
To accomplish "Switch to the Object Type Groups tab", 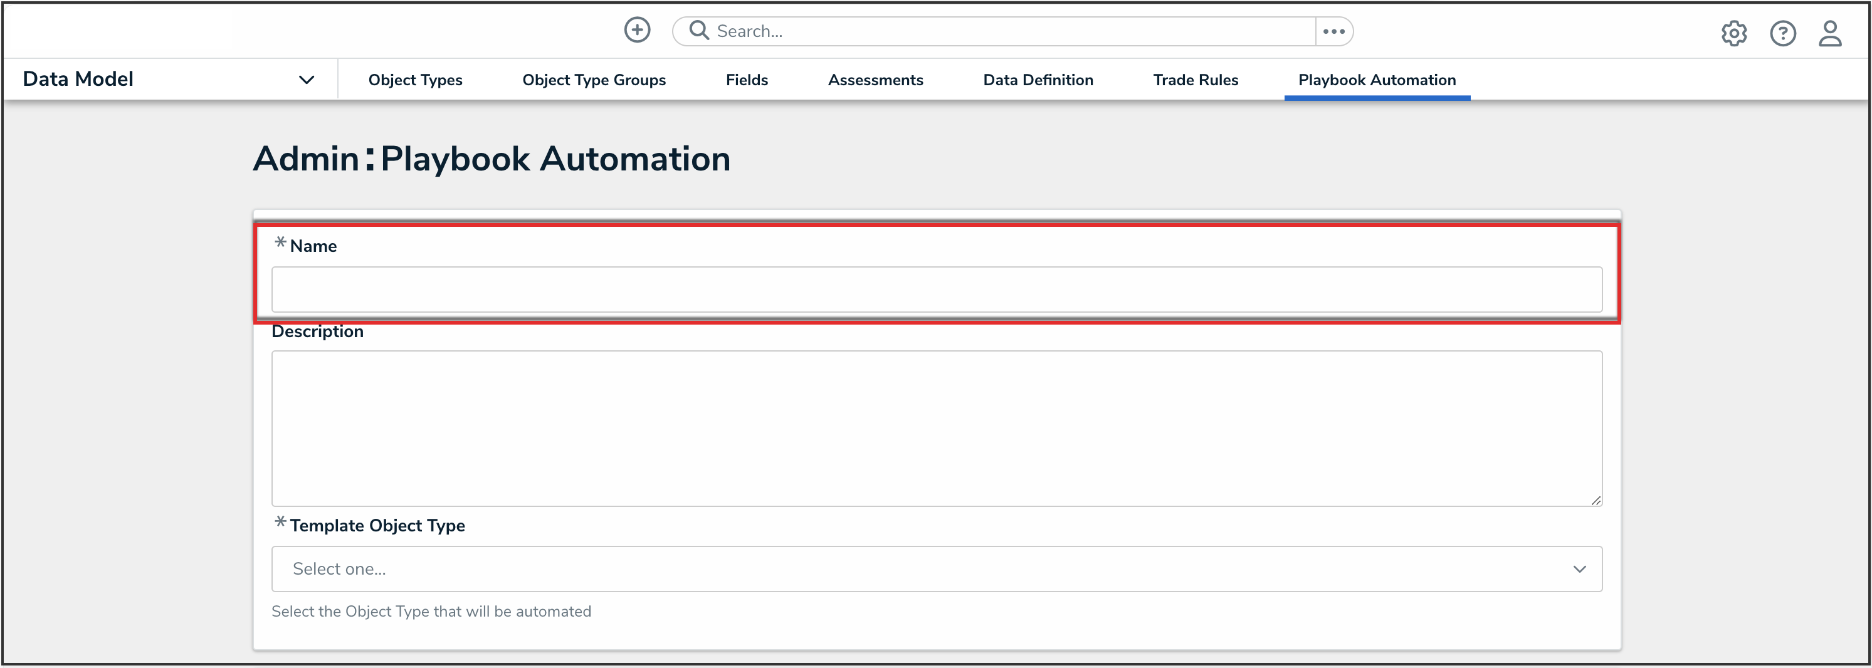I will coord(594,80).
